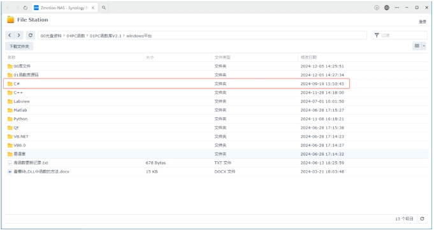Sort the list by the 修改日期 column header
434x230 pixels.
click(308, 57)
